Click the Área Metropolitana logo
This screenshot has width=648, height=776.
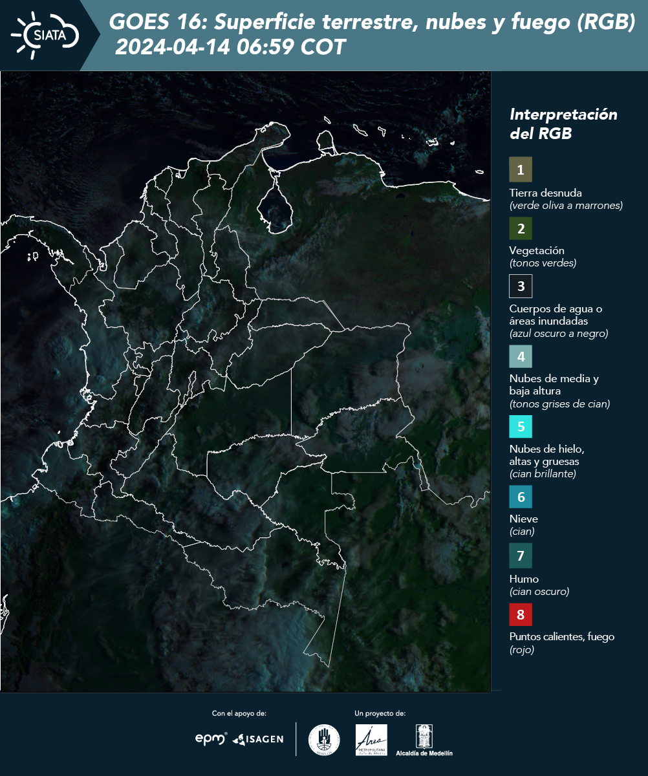(x=372, y=740)
